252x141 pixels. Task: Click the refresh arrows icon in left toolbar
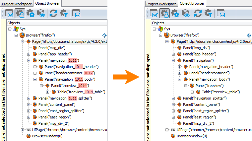53,13
